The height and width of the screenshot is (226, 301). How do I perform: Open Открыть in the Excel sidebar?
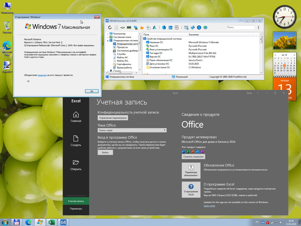(x=76, y=165)
